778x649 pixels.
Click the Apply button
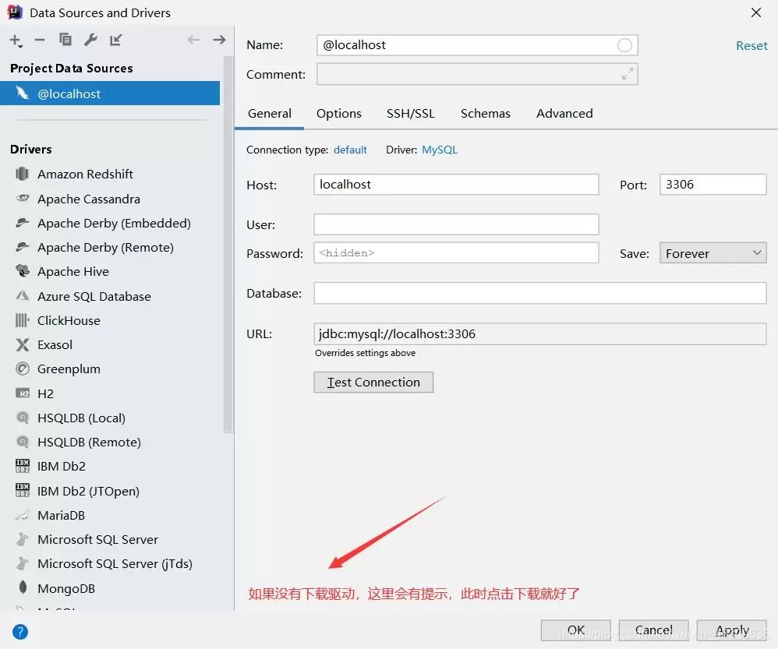[x=731, y=630]
